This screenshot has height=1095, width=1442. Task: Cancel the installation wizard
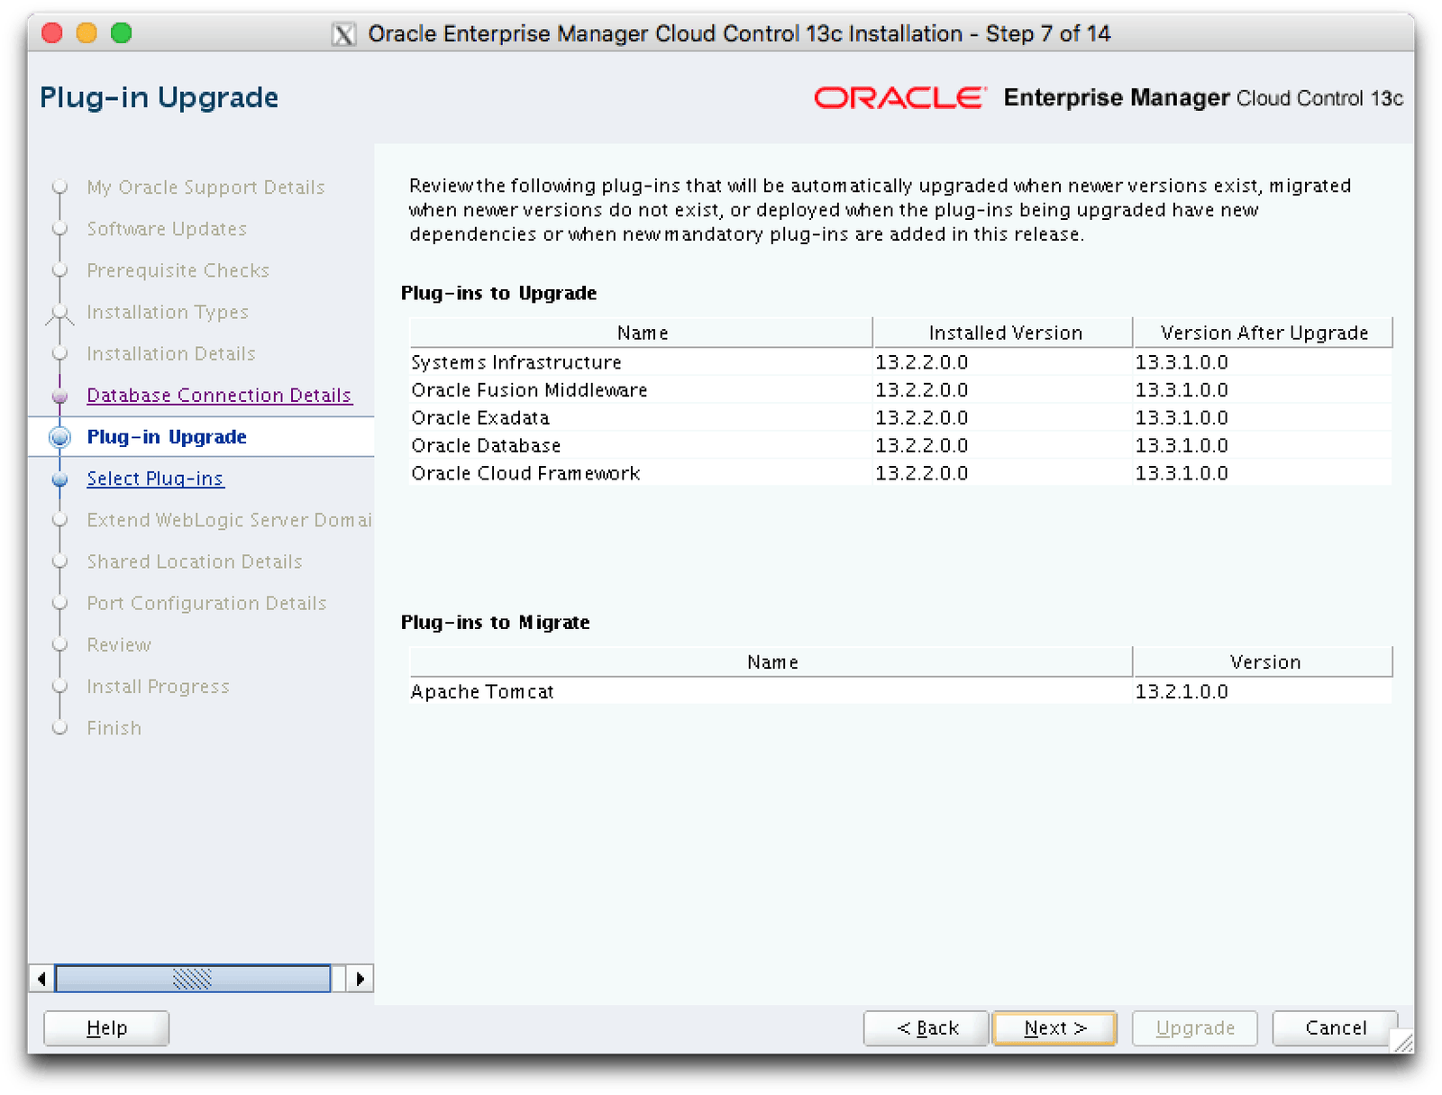coord(1335,1027)
